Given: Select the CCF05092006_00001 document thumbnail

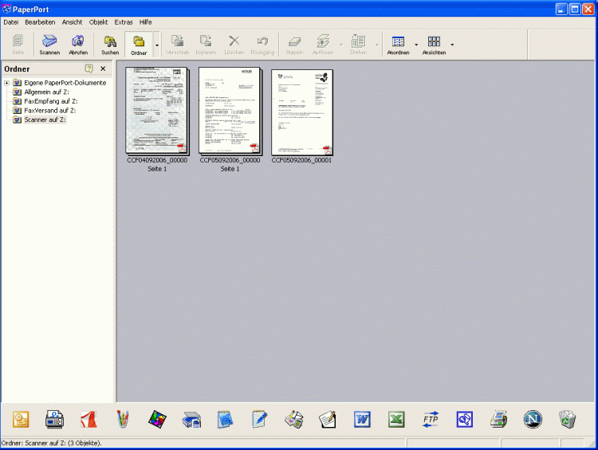Looking at the screenshot, I should (x=302, y=112).
